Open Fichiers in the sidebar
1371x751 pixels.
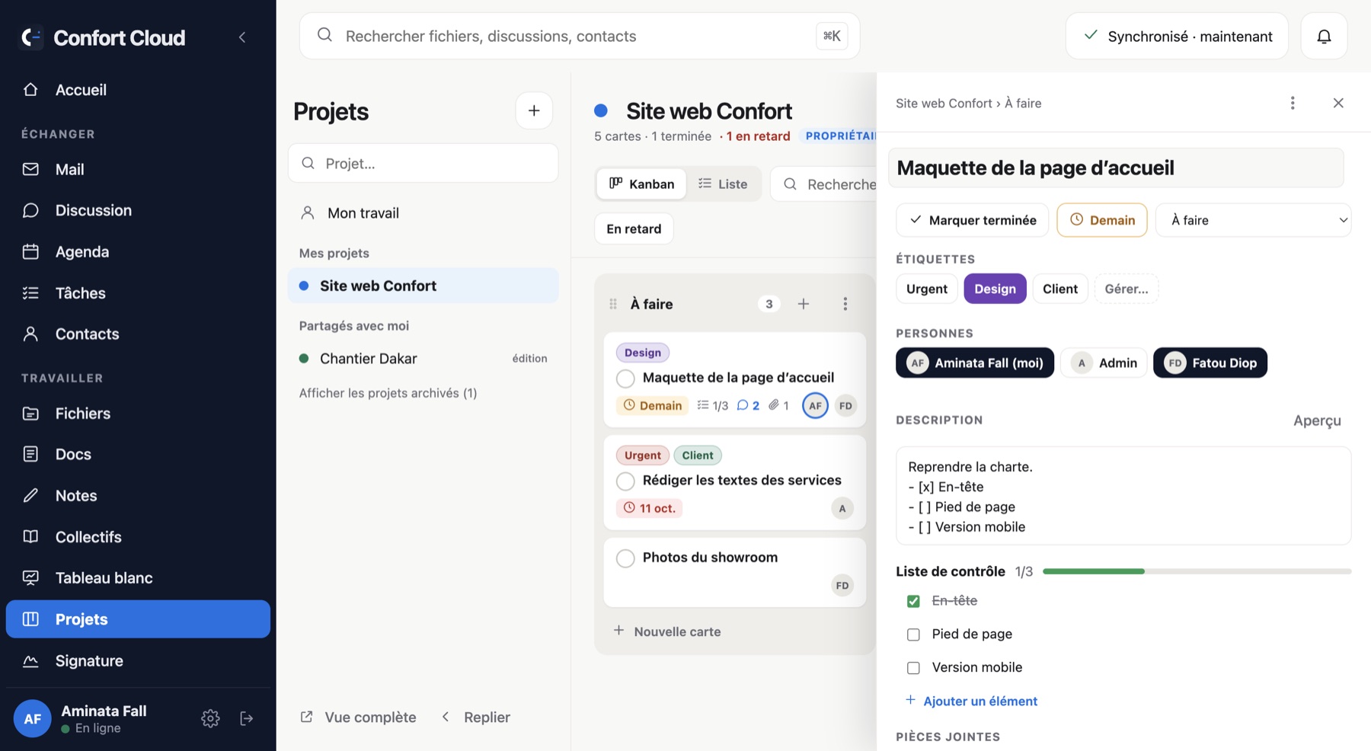(x=138, y=414)
